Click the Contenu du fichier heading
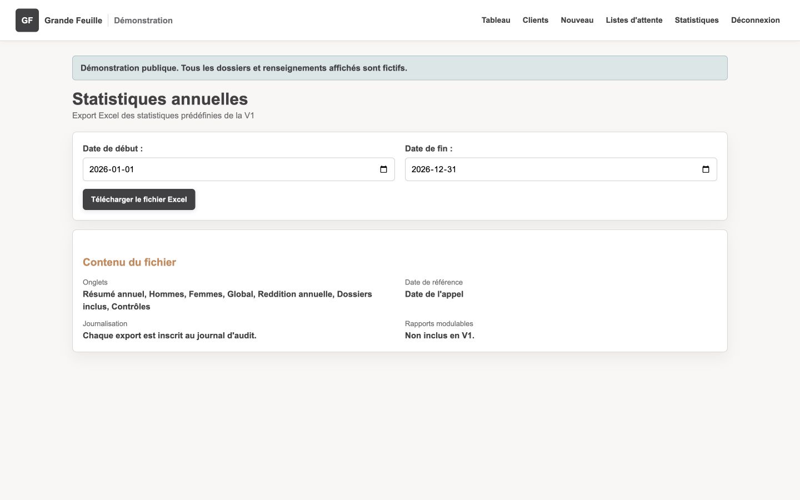 129,262
